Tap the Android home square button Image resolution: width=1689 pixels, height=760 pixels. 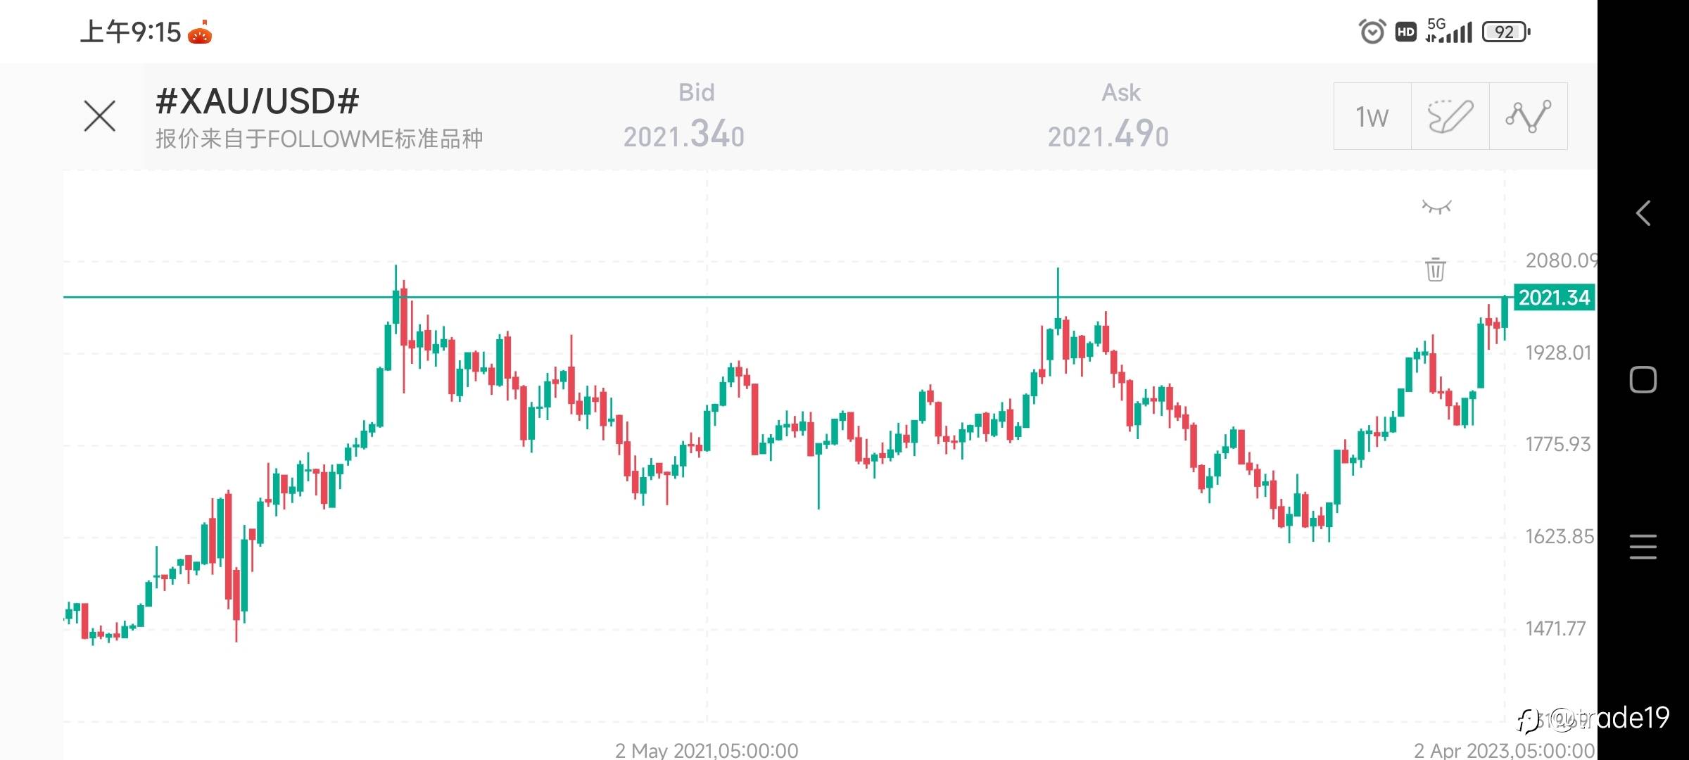[1643, 380]
